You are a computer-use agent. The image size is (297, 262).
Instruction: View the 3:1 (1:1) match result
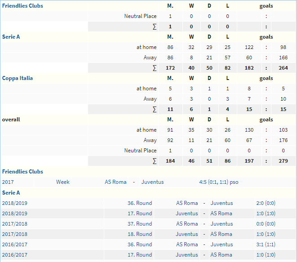266,244
